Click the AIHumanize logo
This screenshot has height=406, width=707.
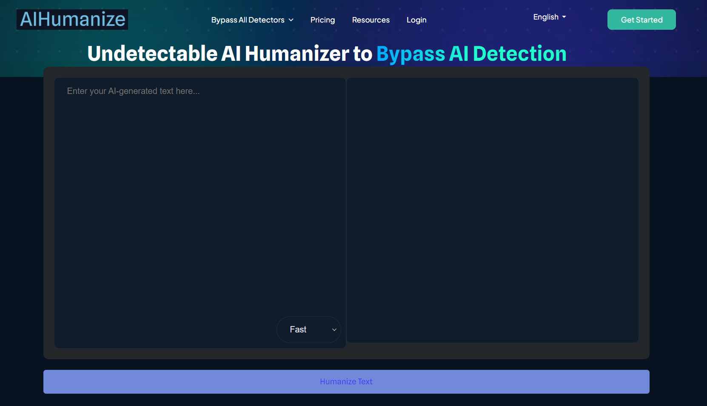[x=71, y=19]
